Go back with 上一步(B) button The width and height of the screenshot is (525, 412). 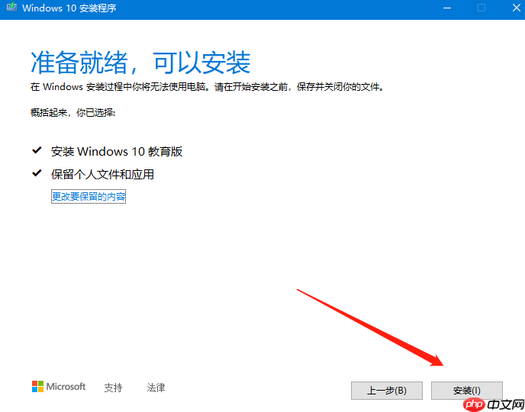coord(387,390)
